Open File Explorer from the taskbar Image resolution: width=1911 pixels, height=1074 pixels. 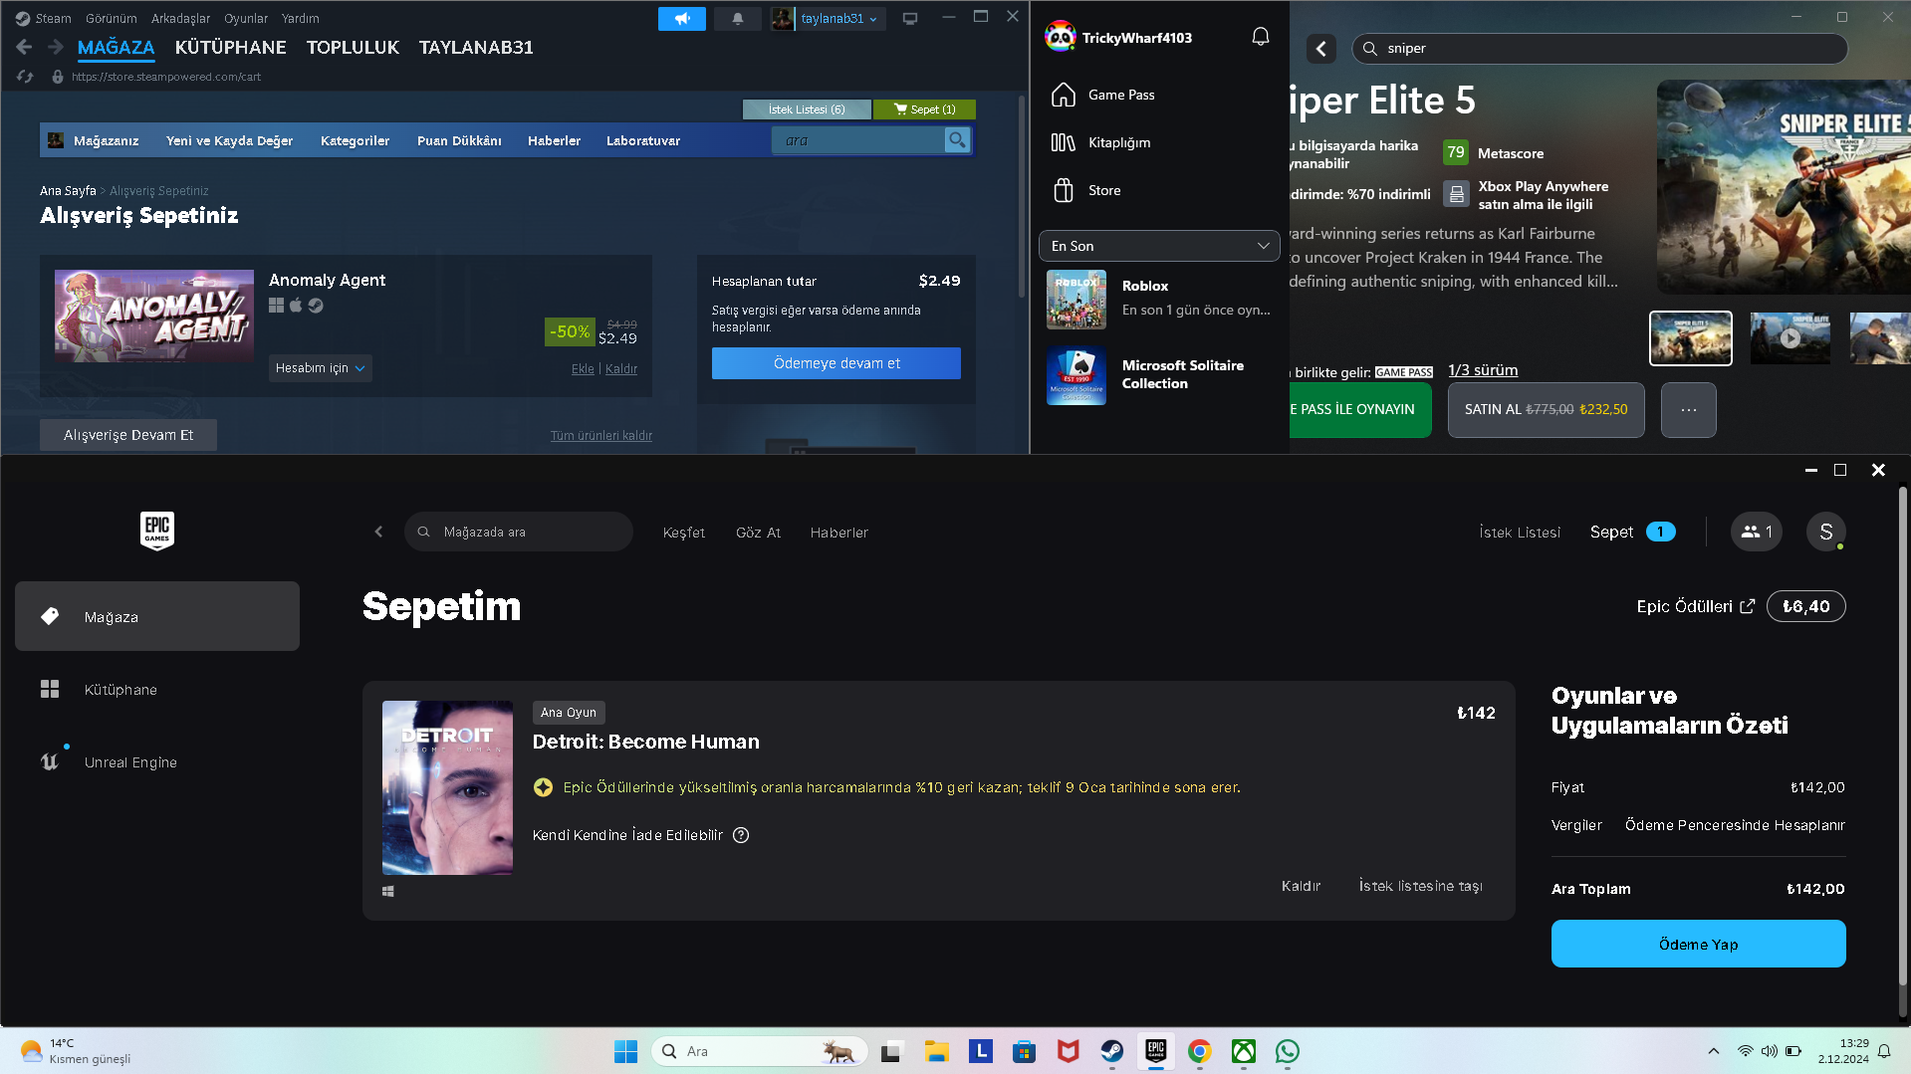[936, 1051]
